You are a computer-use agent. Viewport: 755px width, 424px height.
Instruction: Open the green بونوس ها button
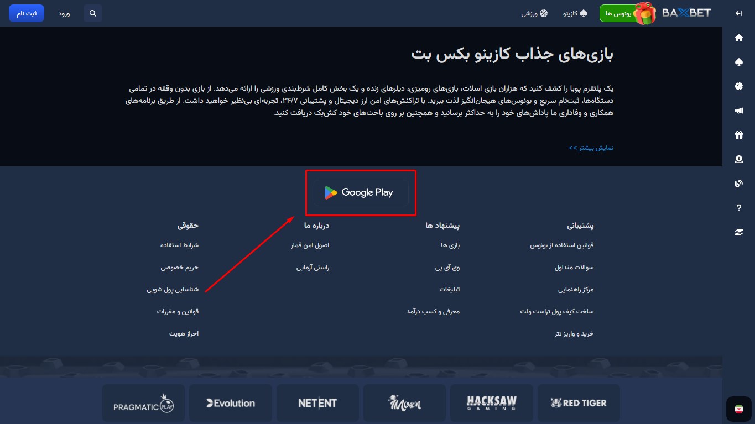click(618, 13)
